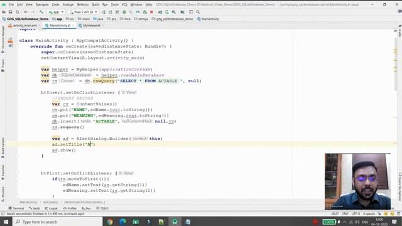402x226 pixels.
Task: Select the app breadcrumb folder
Action: click(57, 19)
